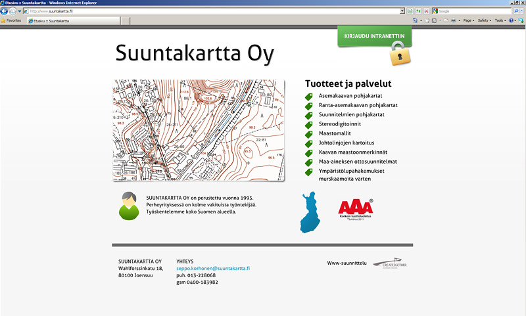Open the search provider dropdown arrow
526x316 pixels.
(x=522, y=11)
